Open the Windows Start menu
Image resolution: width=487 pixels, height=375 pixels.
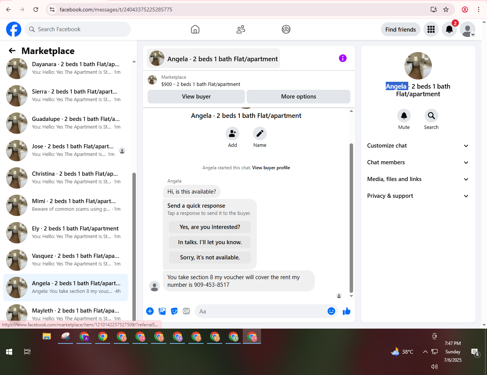(x=9, y=352)
